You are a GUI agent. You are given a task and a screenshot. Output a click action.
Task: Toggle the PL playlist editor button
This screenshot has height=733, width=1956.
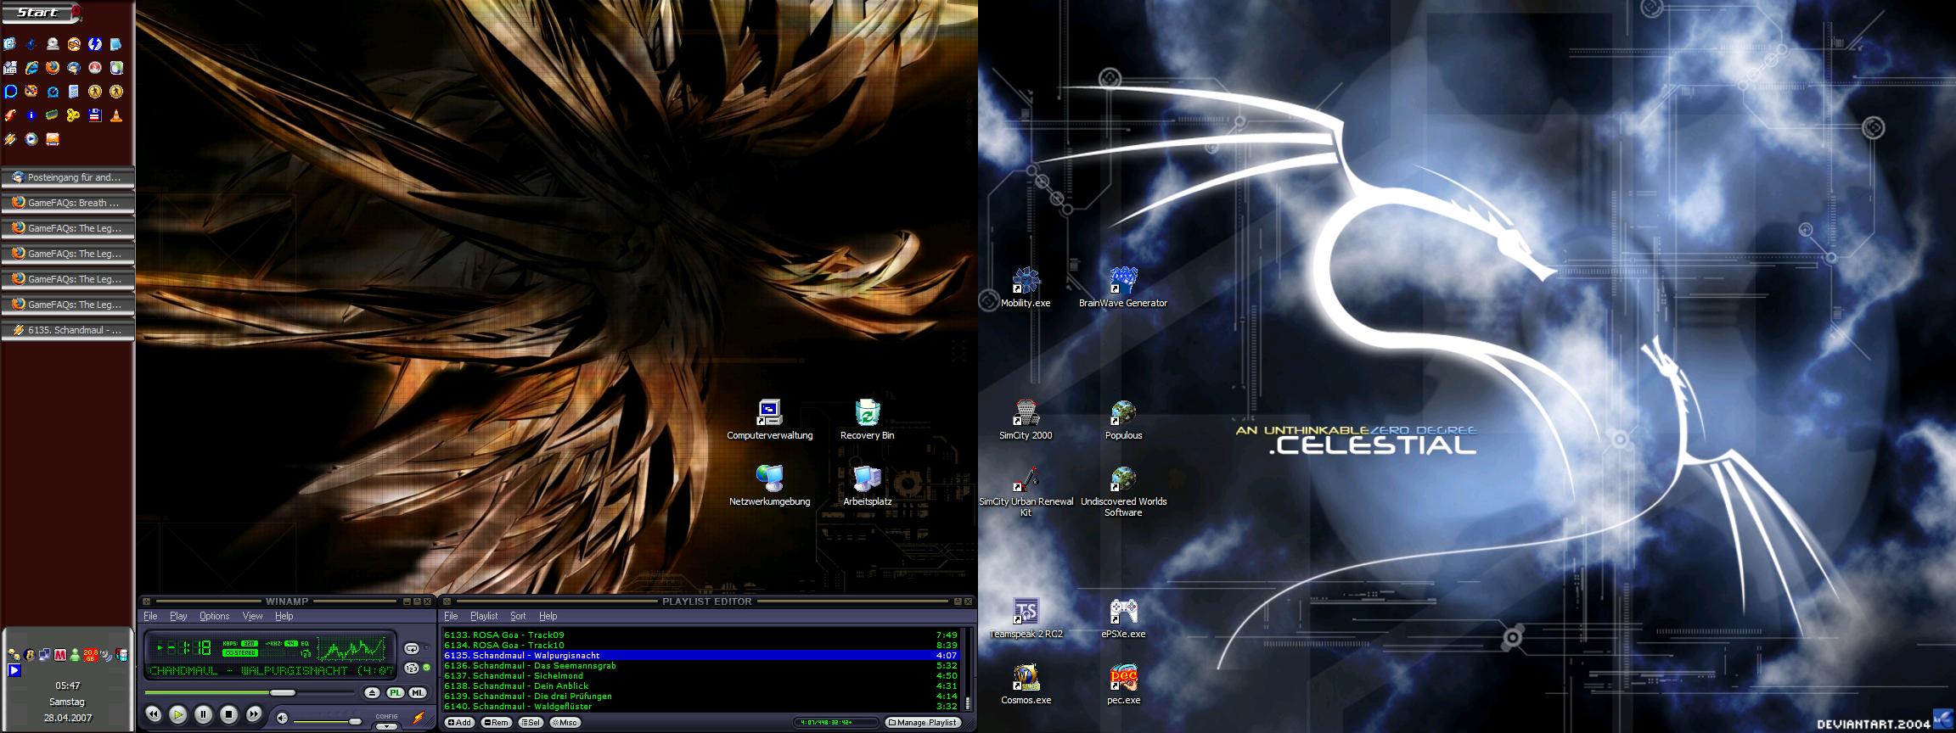pyautogui.click(x=395, y=693)
